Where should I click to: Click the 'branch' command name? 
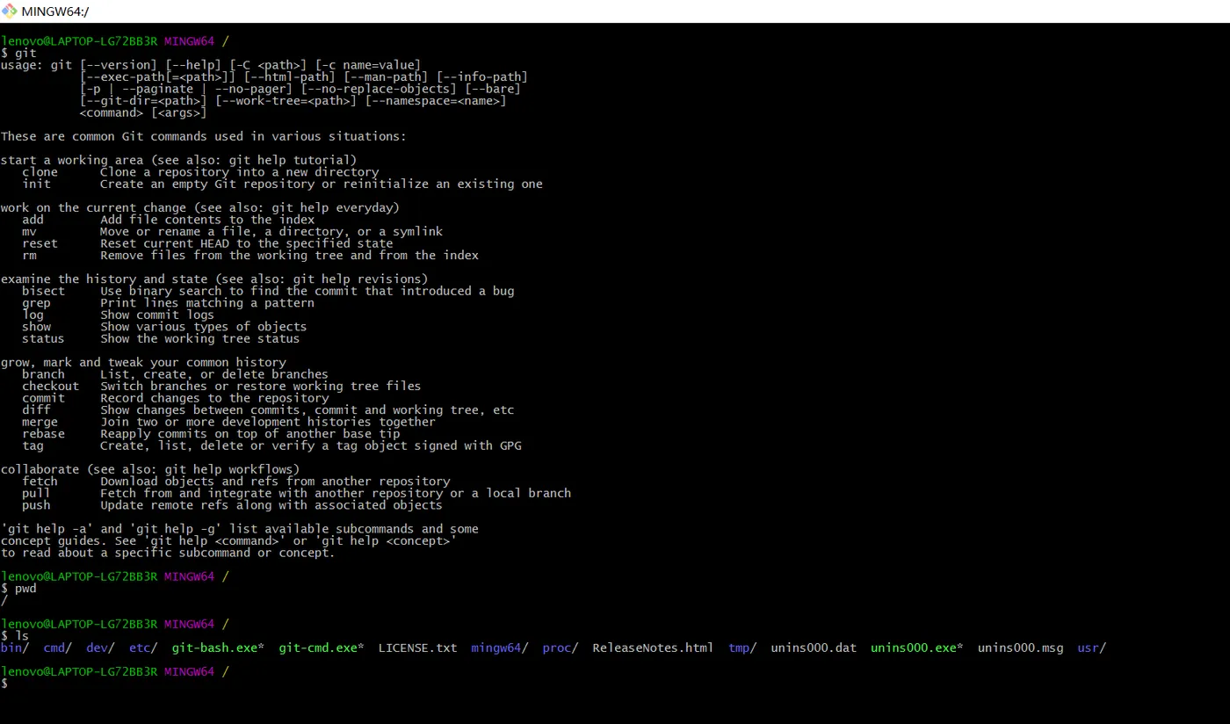click(x=43, y=374)
